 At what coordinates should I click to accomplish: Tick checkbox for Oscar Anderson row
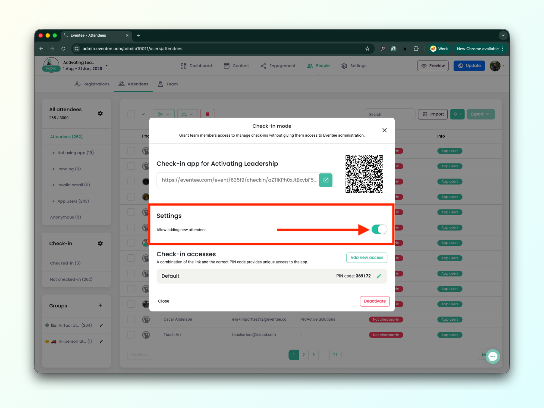click(x=131, y=320)
